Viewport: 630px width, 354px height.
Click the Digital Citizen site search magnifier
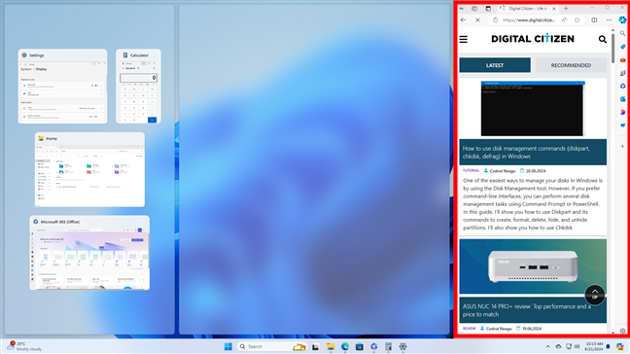(x=602, y=39)
